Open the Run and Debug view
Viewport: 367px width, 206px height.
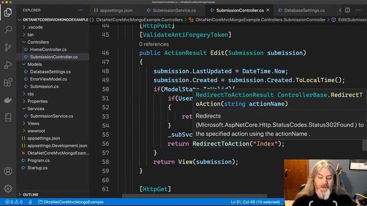8,65
